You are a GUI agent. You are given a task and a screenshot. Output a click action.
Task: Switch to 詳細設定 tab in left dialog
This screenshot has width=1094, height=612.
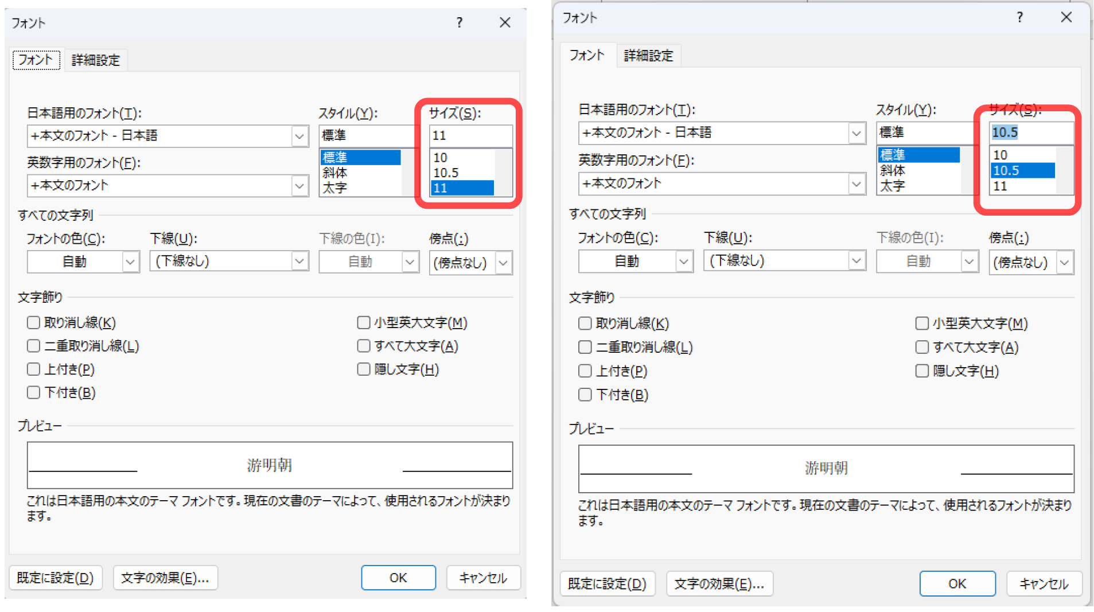[96, 60]
